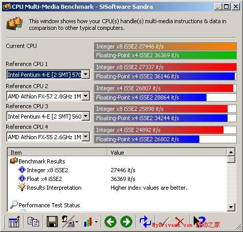
Task: Open the options table icon in the bottom toolbar
Action: click(14, 222)
